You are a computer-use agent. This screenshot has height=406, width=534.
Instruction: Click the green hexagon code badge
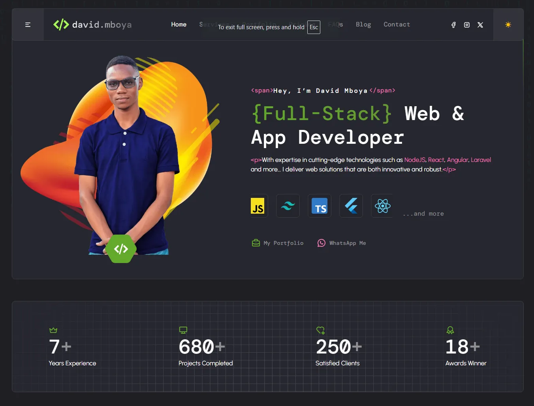(121, 249)
